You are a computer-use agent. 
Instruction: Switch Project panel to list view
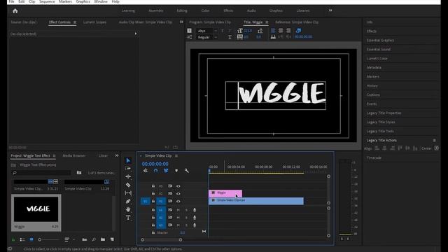[22, 239]
